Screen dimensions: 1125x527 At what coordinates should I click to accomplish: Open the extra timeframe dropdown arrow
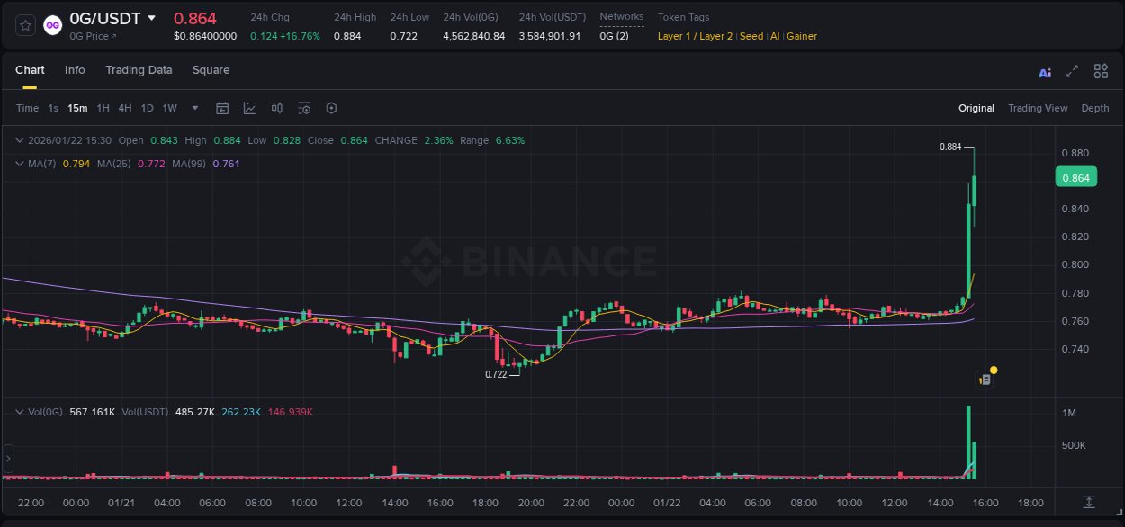coord(193,108)
